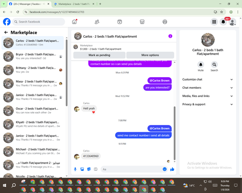Bookmark this page with the star icon
Viewport: 242px width, 193px height.
[x=222, y=12]
